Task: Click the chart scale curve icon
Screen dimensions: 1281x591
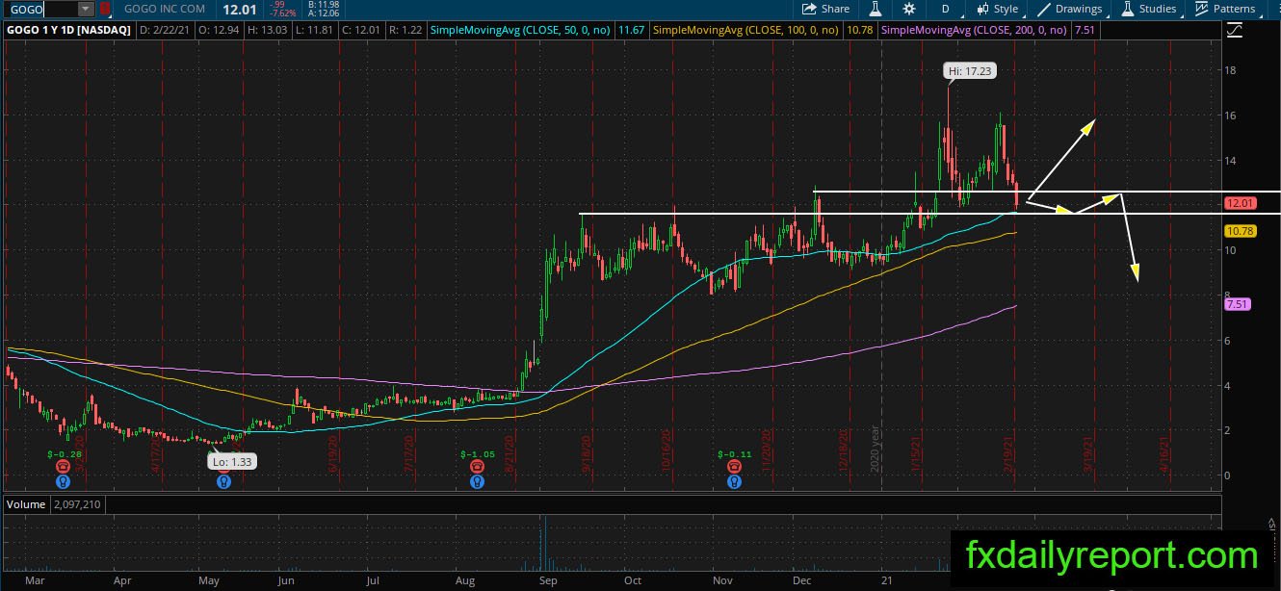Action: [x=1236, y=31]
